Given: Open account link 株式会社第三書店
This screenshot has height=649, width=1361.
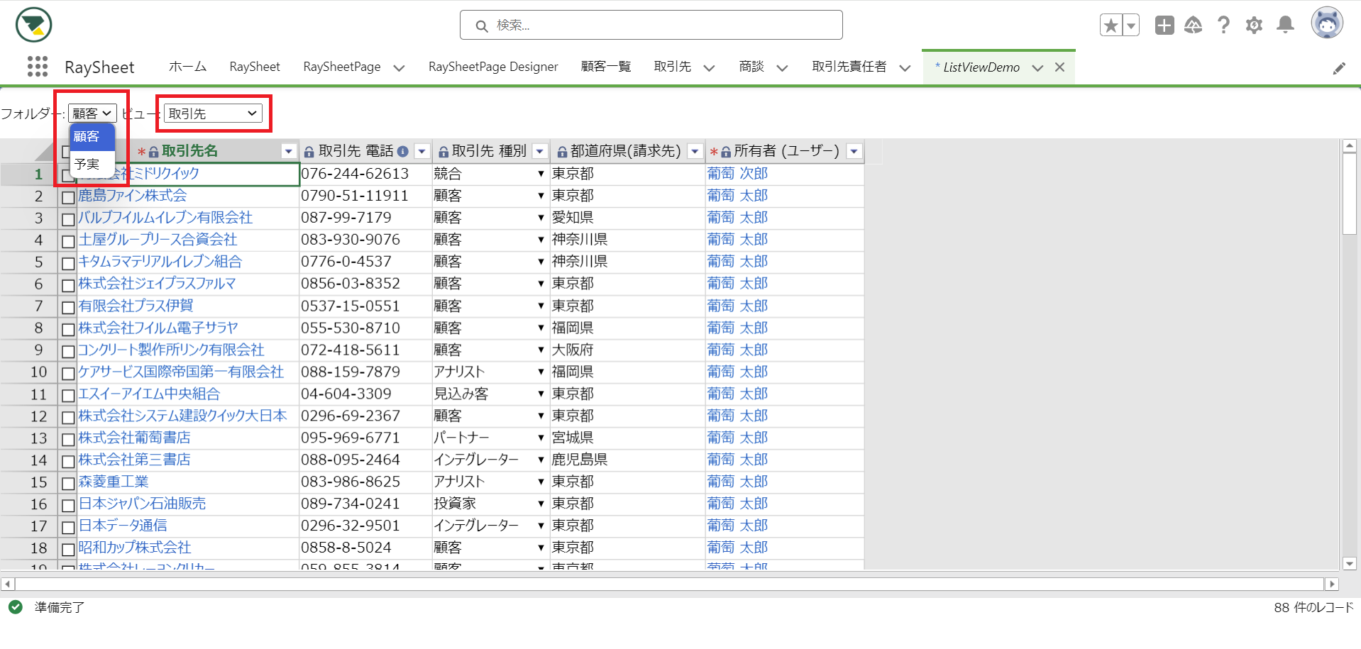Looking at the screenshot, I should (x=134, y=460).
